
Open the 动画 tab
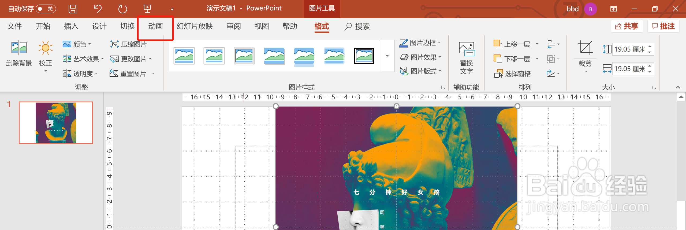(x=155, y=26)
